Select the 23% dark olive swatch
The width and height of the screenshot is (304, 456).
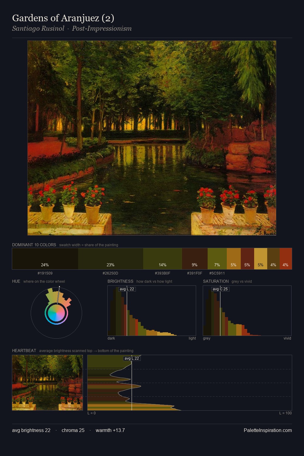[111, 259]
